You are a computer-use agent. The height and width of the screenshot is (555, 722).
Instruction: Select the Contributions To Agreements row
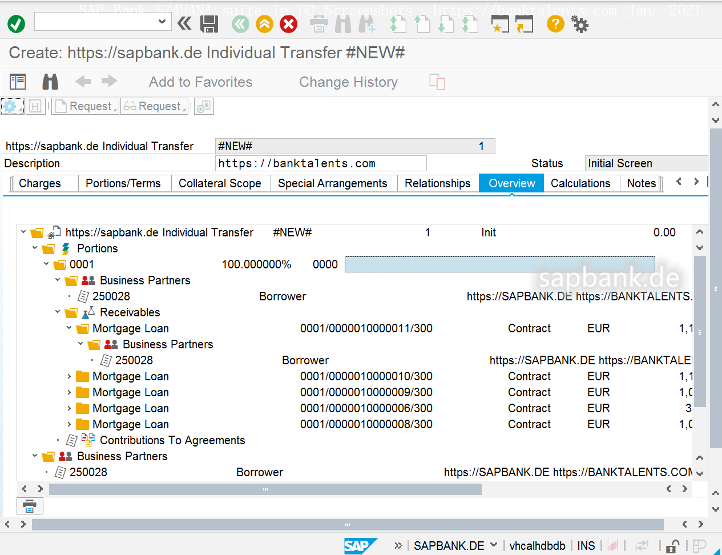coord(172,440)
